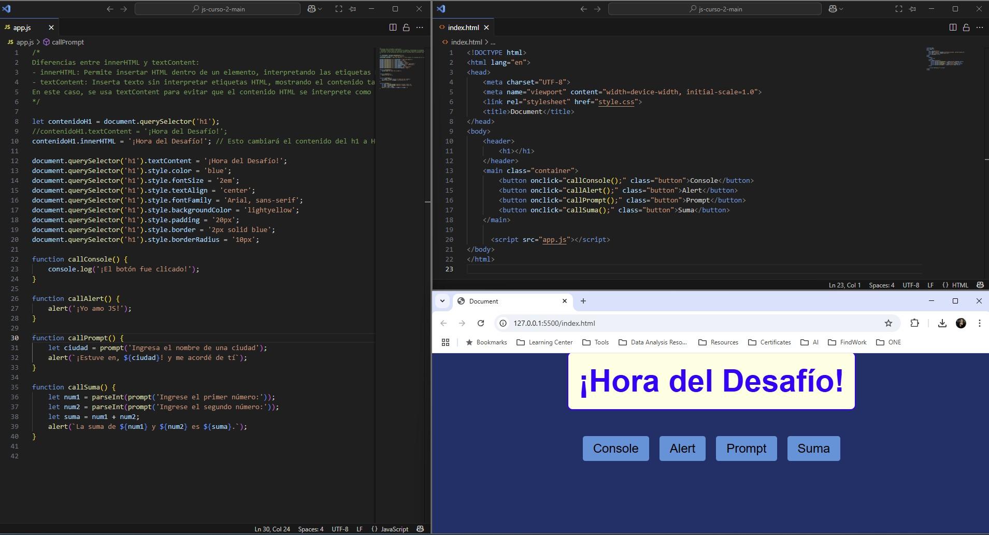Image resolution: width=989 pixels, height=535 pixels.
Task: Click the Prompt button on the page
Action: (x=746, y=449)
